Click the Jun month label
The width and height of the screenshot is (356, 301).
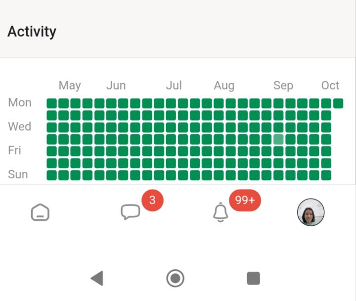tap(116, 86)
